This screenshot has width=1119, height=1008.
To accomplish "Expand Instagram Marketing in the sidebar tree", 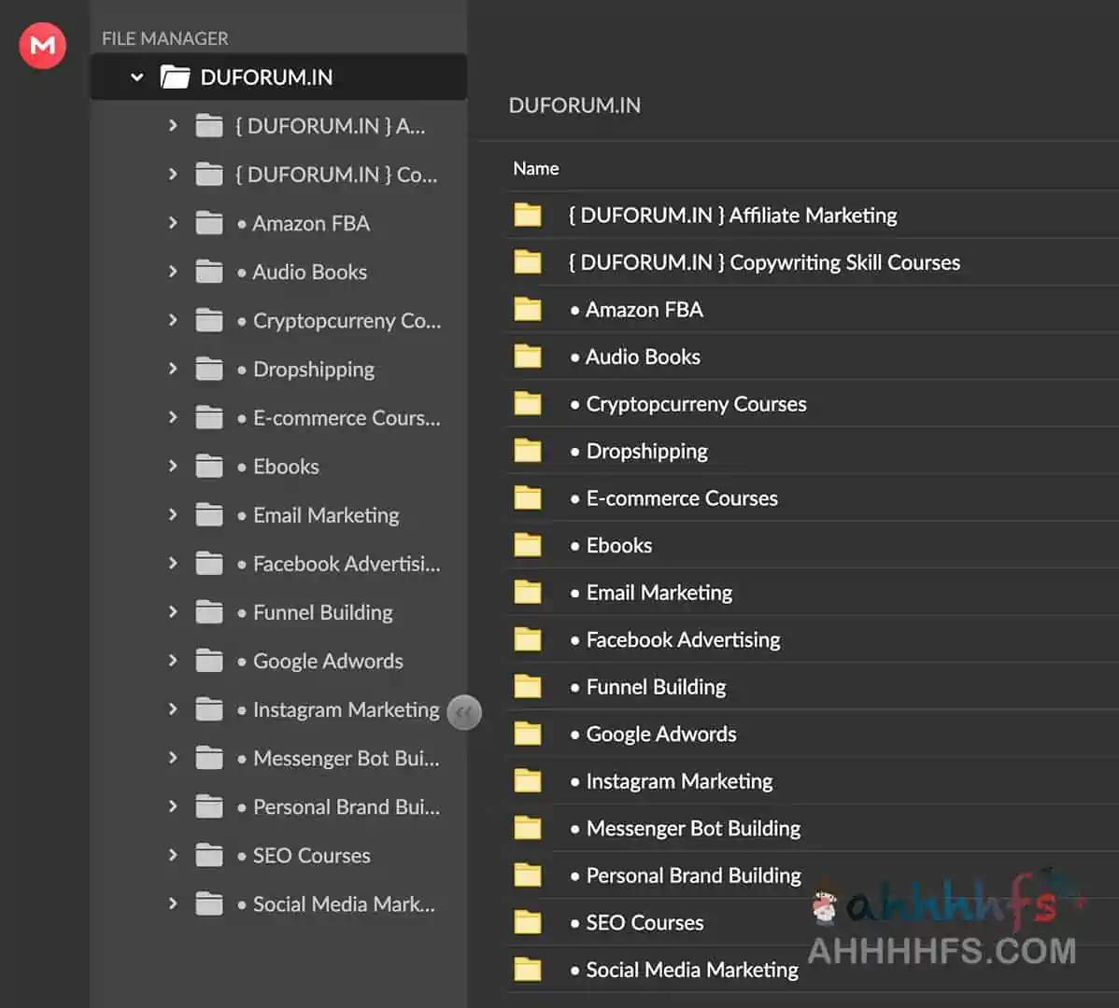I will click(x=173, y=709).
